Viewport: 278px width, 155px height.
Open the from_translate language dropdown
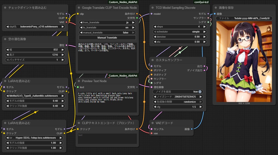[x=107, y=22]
